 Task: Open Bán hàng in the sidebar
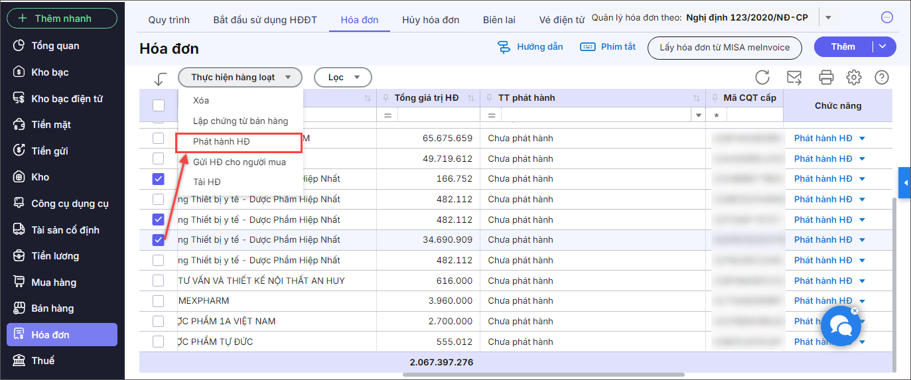point(52,308)
